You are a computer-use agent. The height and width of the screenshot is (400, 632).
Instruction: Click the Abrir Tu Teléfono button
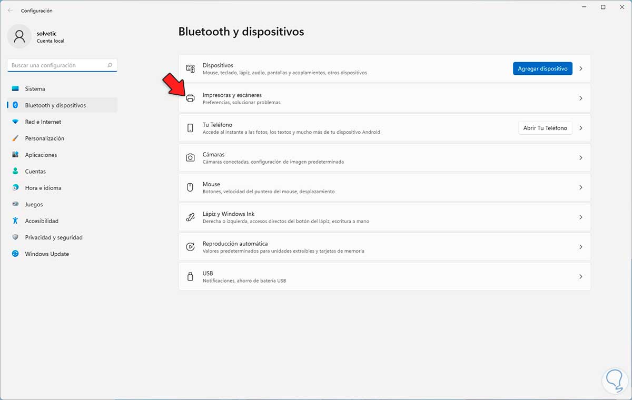545,128
